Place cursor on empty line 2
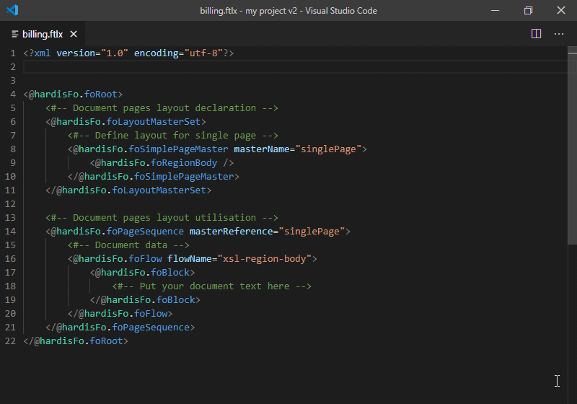The image size is (577, 404). [294, 67]
